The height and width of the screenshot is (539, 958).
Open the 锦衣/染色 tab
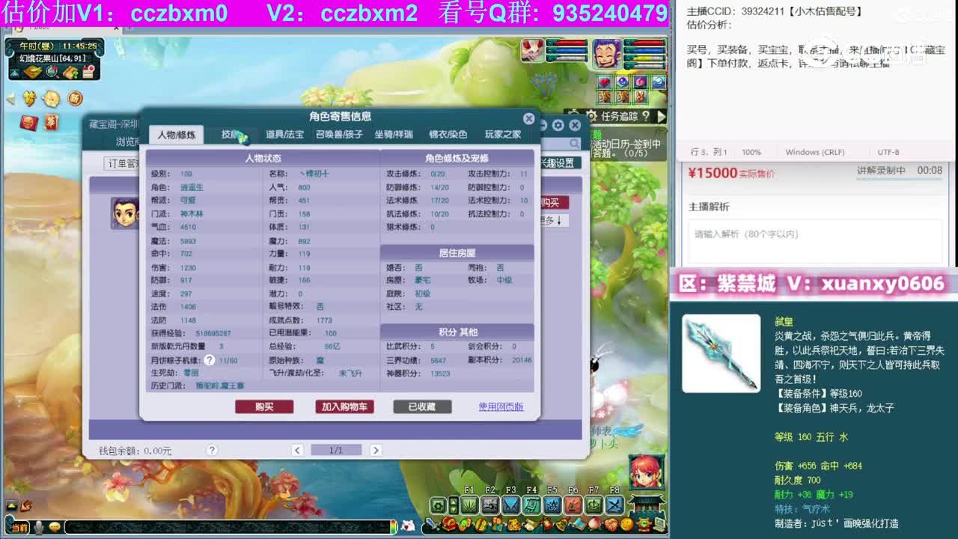[x=448, y=135]
